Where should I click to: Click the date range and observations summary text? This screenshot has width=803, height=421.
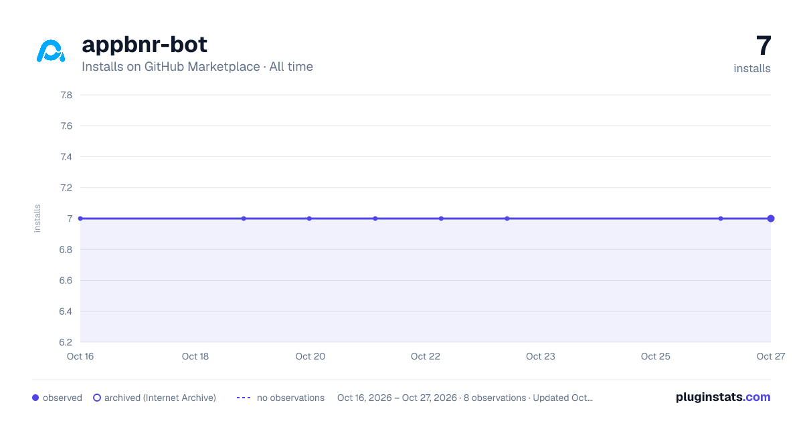[x=465, y=398]
